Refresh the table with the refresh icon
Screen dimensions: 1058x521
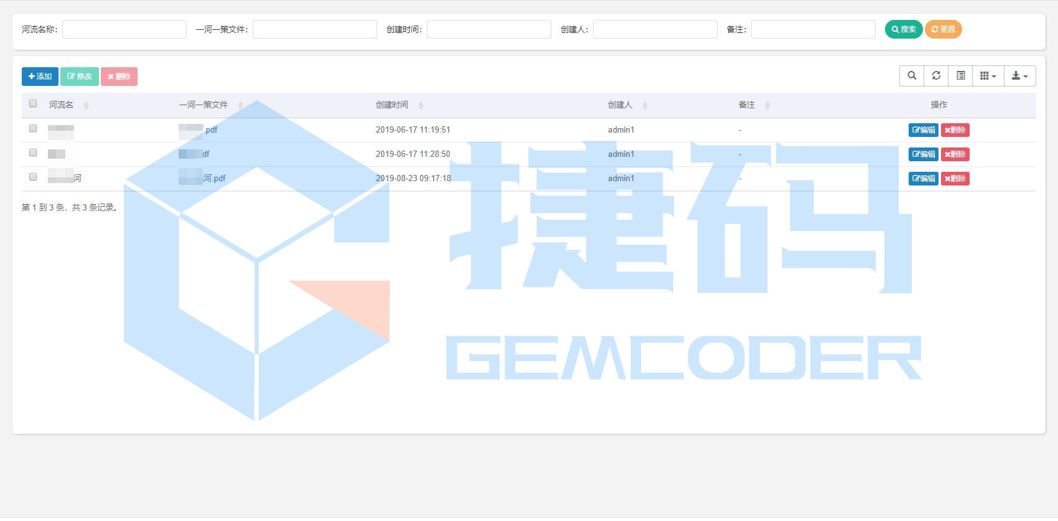pyautogui.click(x=936, y=76)
